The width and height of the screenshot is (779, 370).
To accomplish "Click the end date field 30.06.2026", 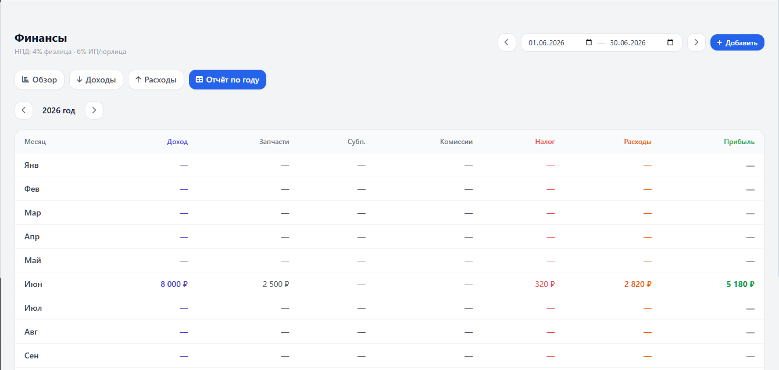I will click(642, 42).
